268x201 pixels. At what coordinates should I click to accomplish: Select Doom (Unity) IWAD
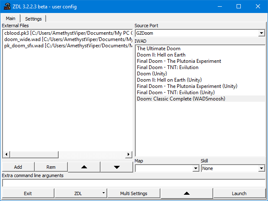pos(200,74)
